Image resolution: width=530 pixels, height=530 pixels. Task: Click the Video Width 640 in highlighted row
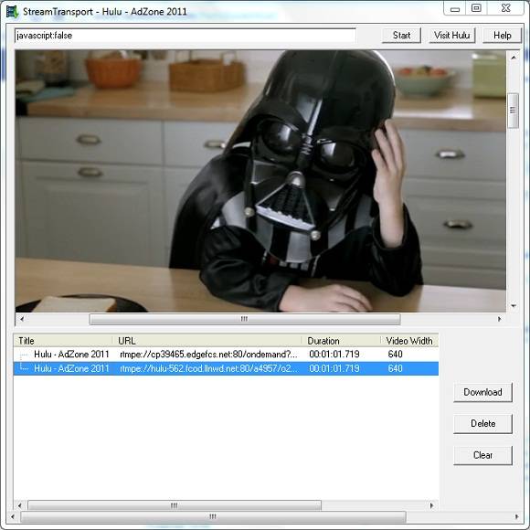point(395,368)
